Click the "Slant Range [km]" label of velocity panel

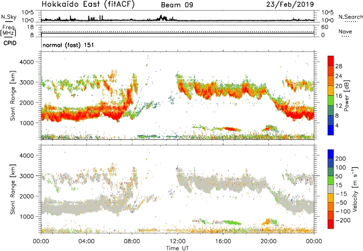coord(13,189)
